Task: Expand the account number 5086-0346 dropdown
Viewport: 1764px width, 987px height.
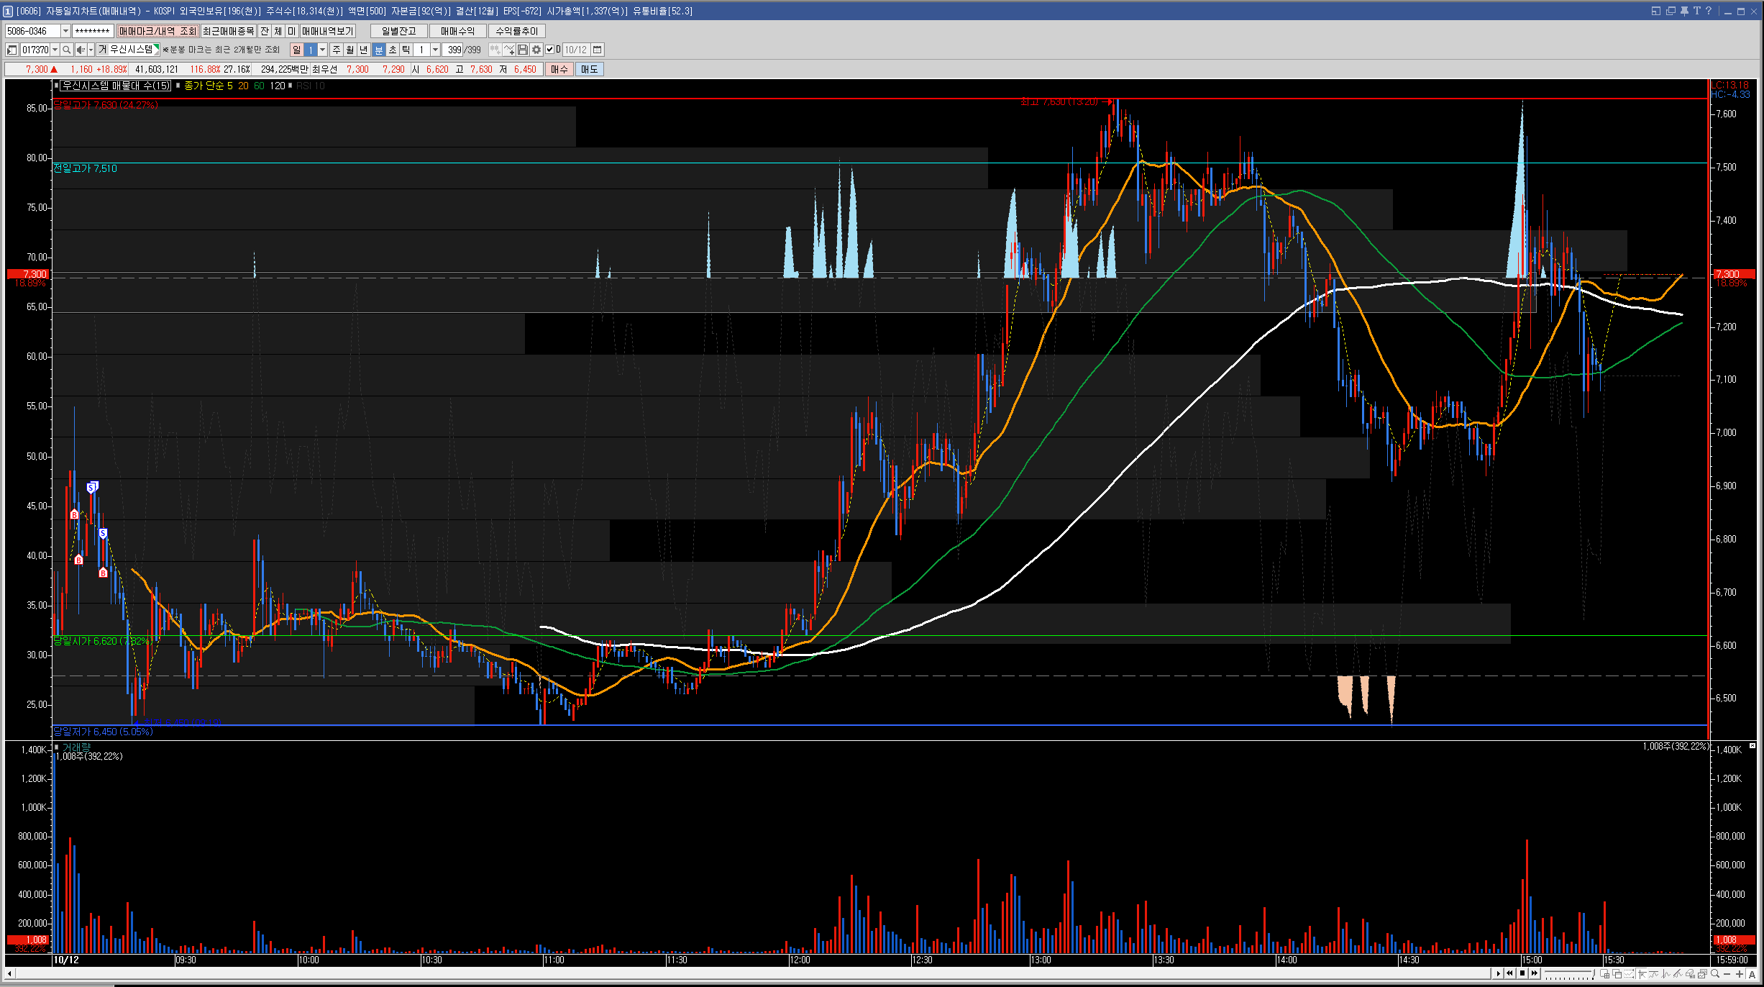Action: (x=65, y=31)
